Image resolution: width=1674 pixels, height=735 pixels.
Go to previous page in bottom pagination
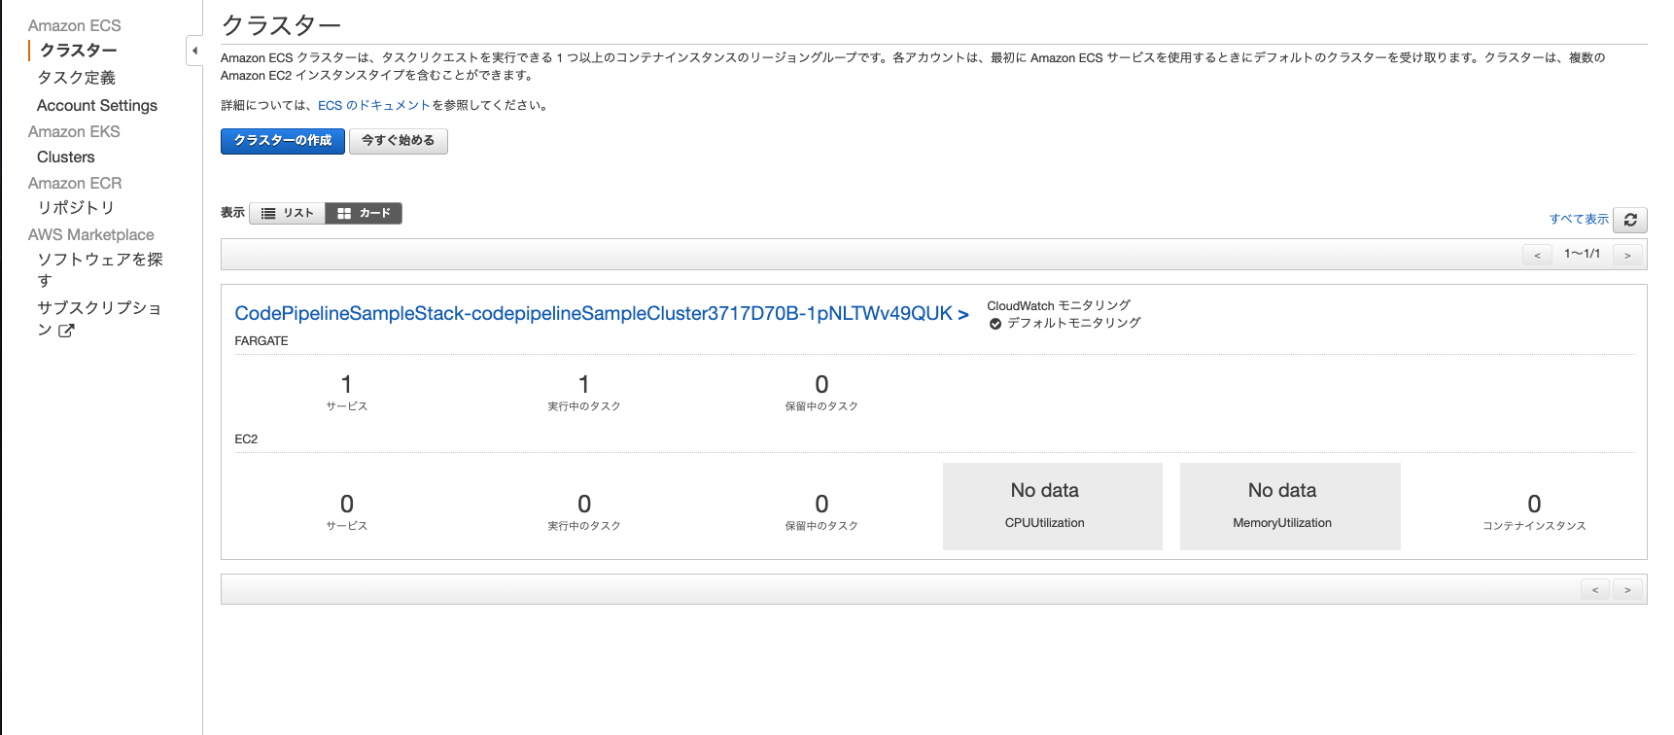point(1594,589)
